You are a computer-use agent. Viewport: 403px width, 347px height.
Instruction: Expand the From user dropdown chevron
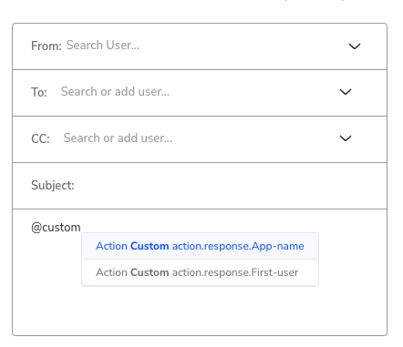coord(355,46)
